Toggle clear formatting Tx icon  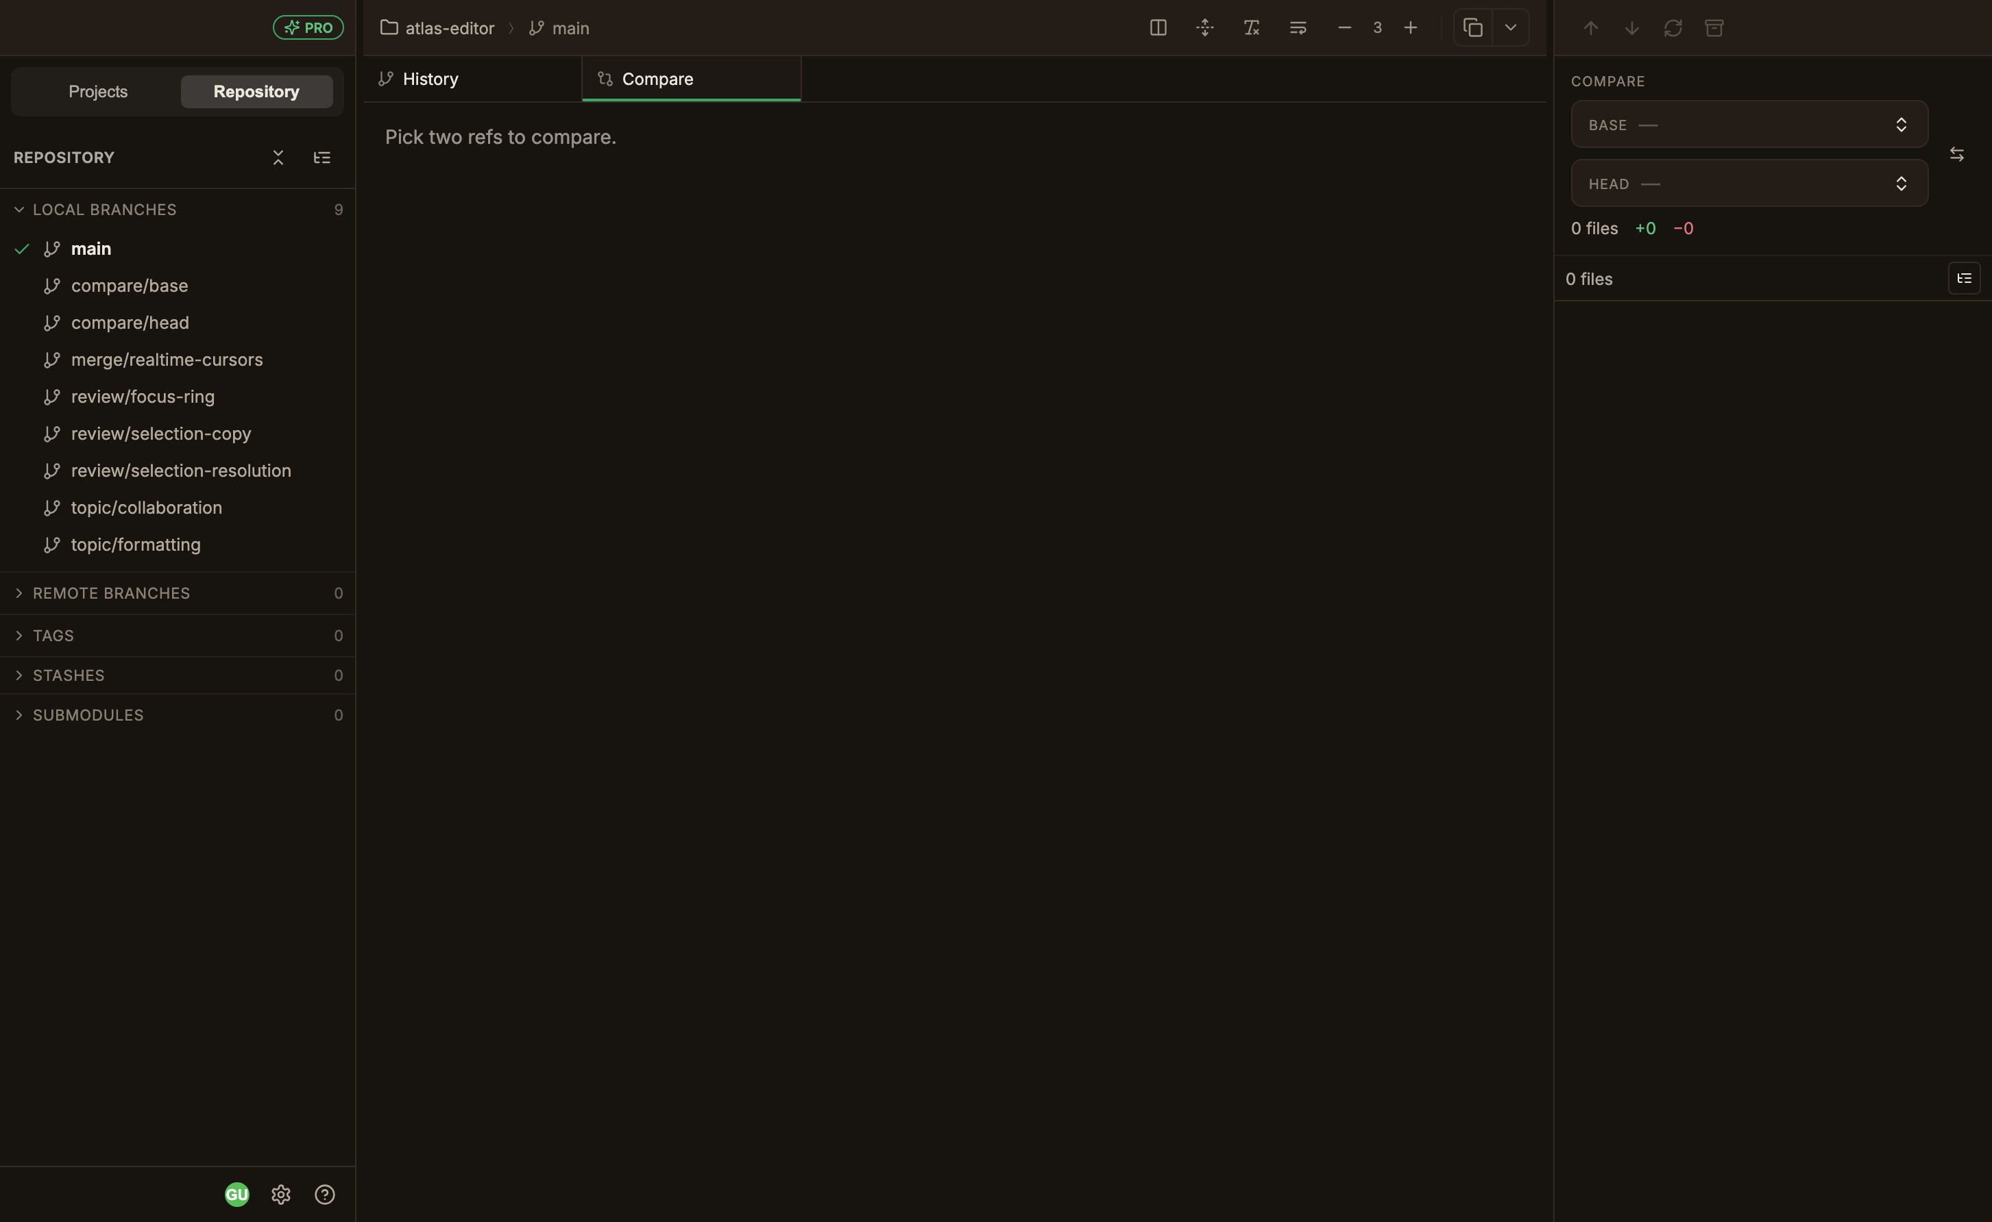click(x=1252, y=27)
